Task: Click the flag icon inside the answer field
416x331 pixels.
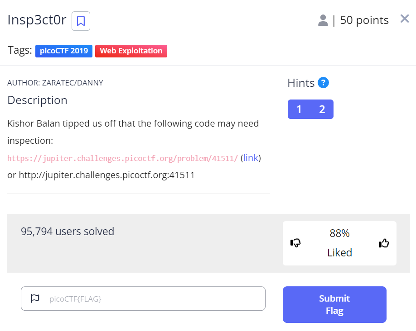Action: (x=36, y=298)
